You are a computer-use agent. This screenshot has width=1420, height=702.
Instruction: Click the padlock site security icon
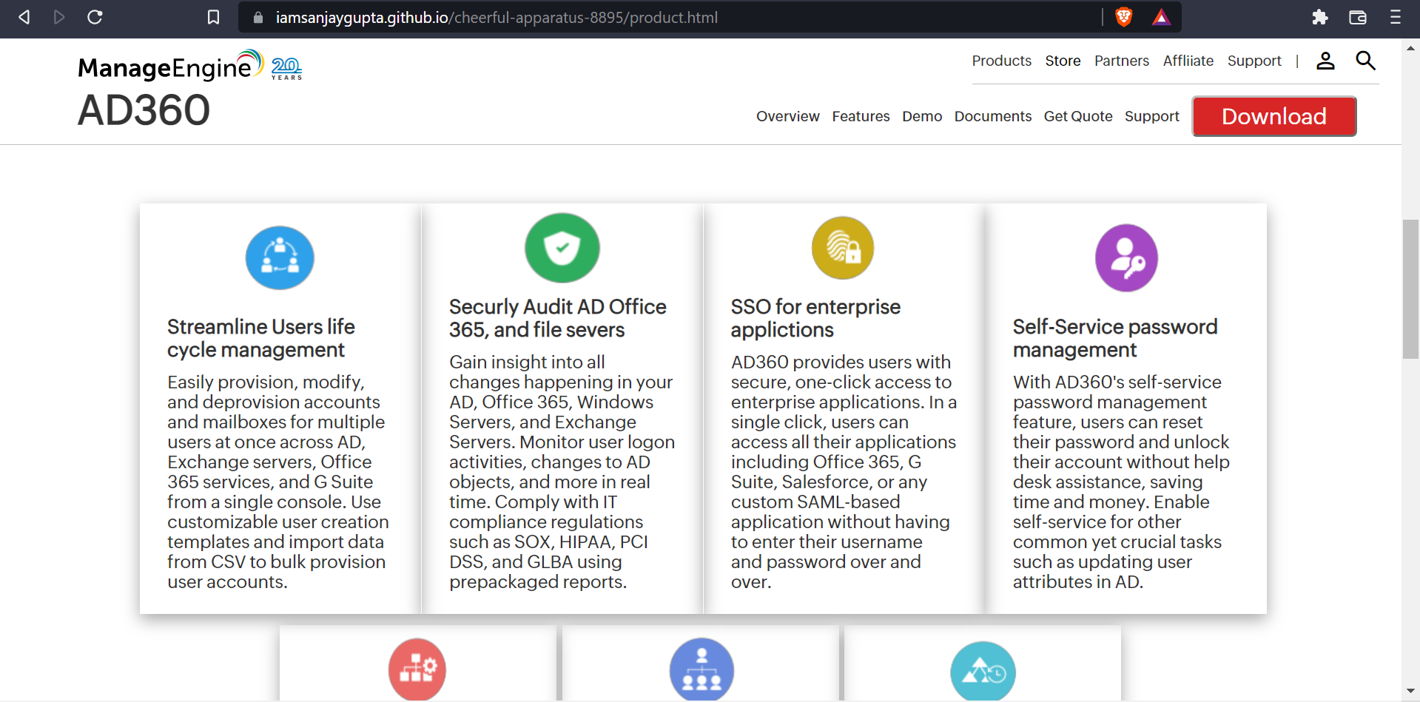coord(258,18)
